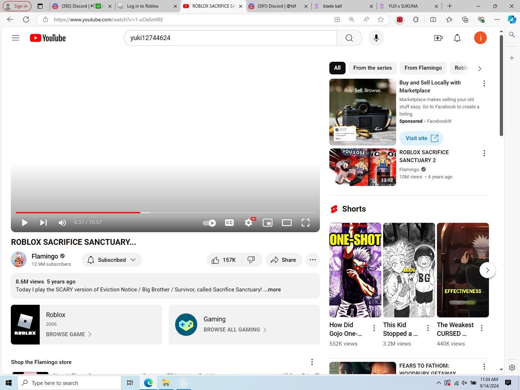
Task: Seek on the video progress bar
Action: 165,213
